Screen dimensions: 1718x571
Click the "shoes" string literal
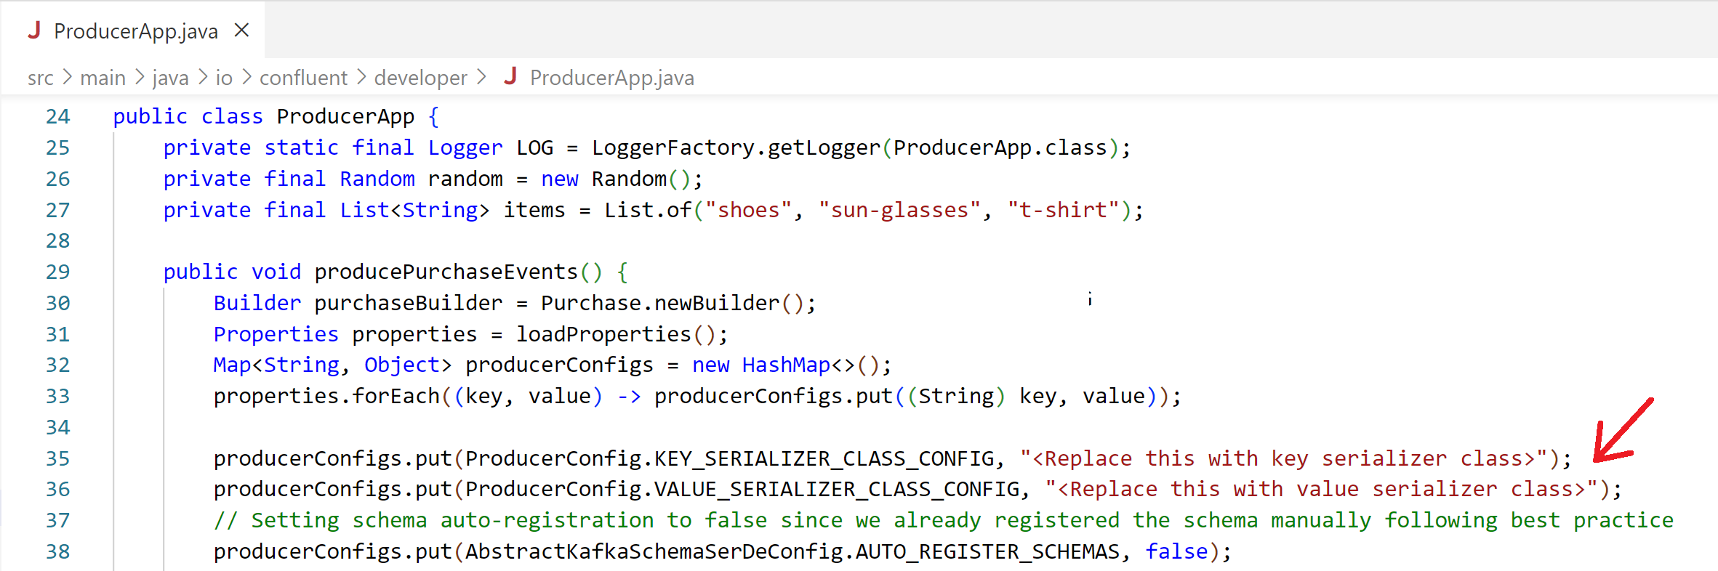(748, 211)
